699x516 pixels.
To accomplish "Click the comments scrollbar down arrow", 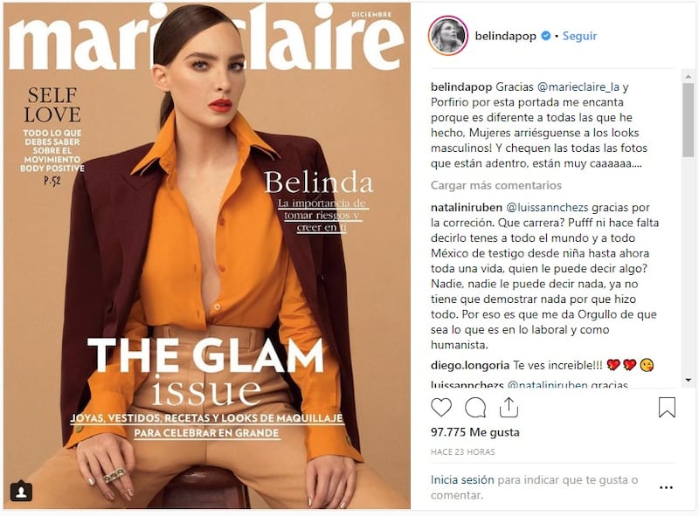I will coord(689,380).
